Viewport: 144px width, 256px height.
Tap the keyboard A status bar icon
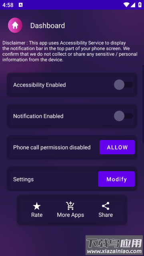tap(21, 5)
